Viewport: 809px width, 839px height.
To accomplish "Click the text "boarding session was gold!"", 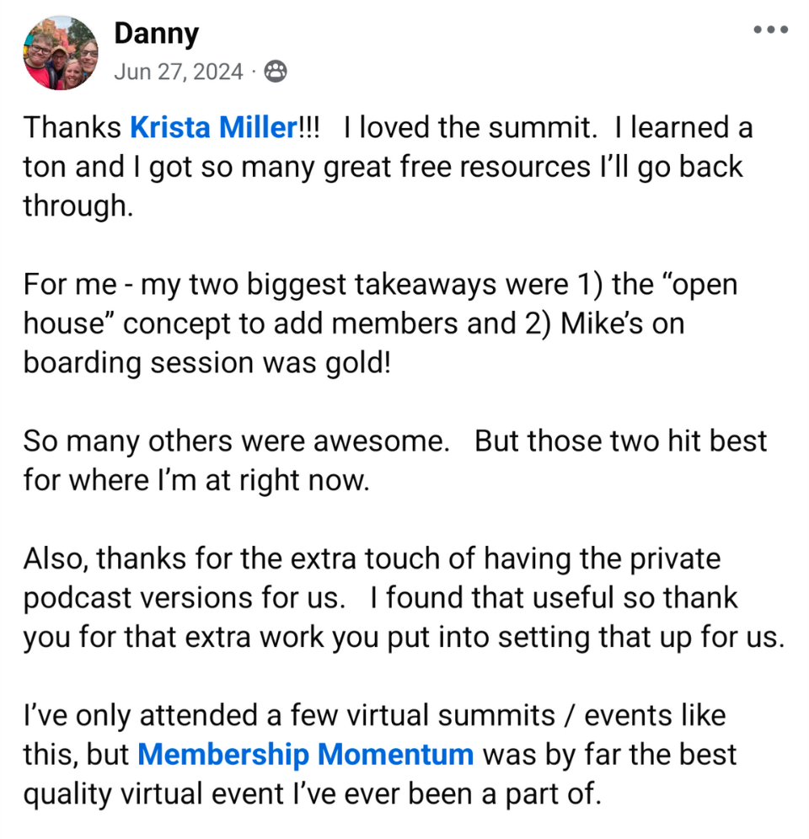I will [206, 363].
